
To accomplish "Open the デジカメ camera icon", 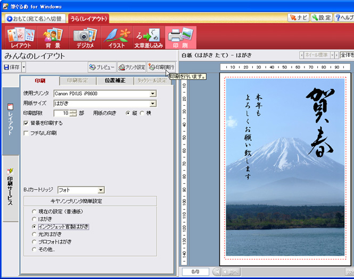I will (x=84, y=37).
